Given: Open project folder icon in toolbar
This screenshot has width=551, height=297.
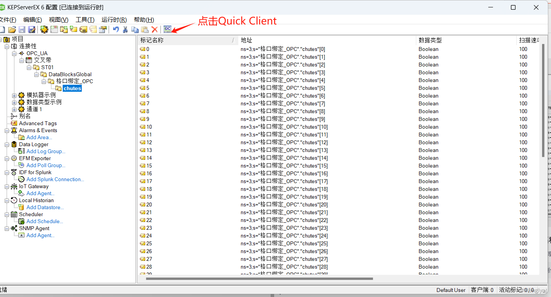Looking at the screenshot, I should pos(12,29).
